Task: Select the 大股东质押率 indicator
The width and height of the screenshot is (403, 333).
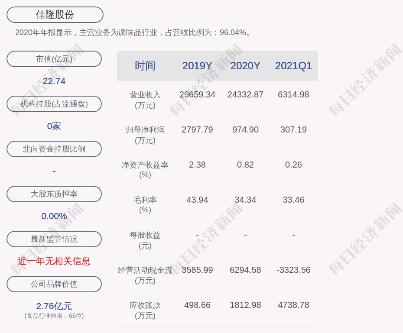Action: point(54,194)
